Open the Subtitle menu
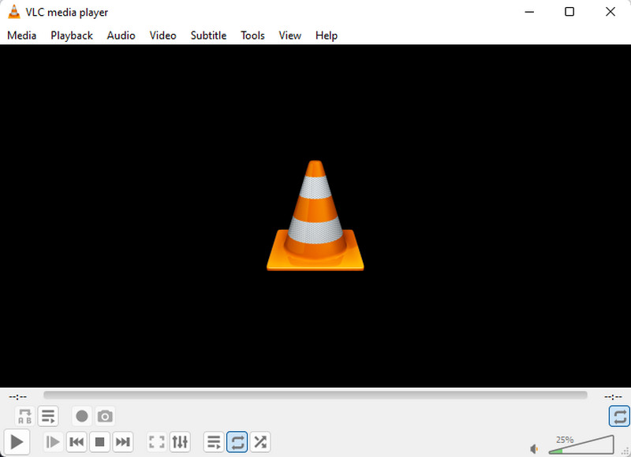The width and height of the screenshot is (631, 457). pos(208,35)
